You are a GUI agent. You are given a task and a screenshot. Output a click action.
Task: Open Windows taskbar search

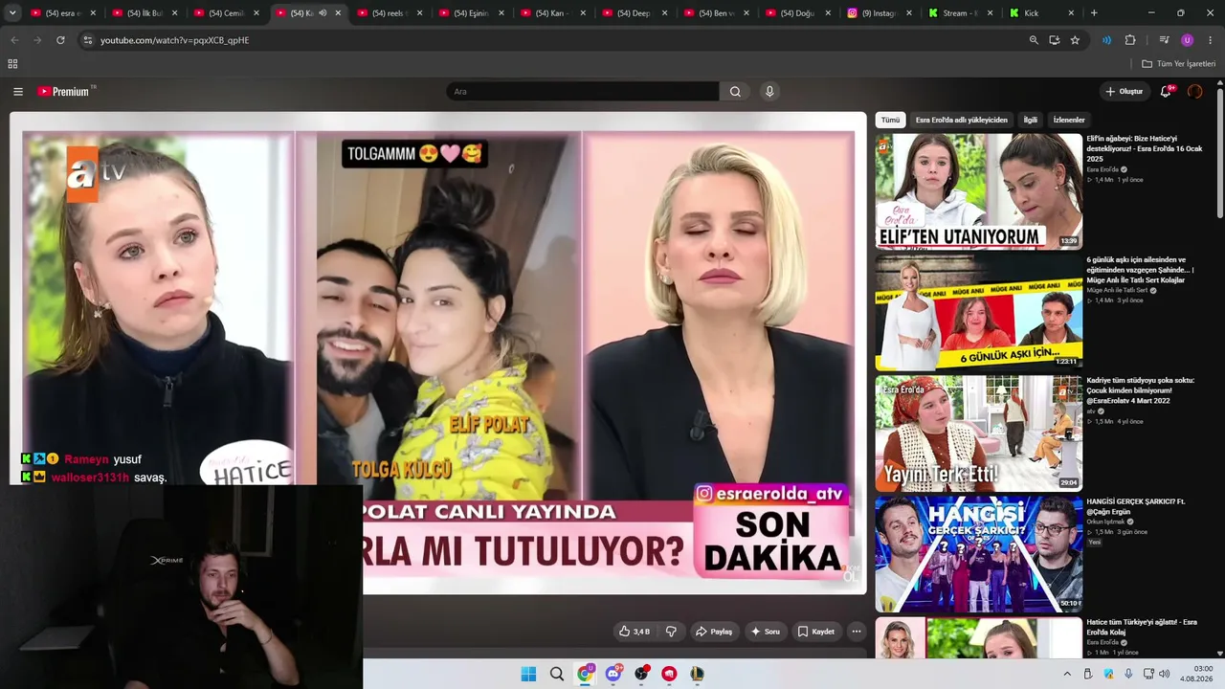coord(557,674)
